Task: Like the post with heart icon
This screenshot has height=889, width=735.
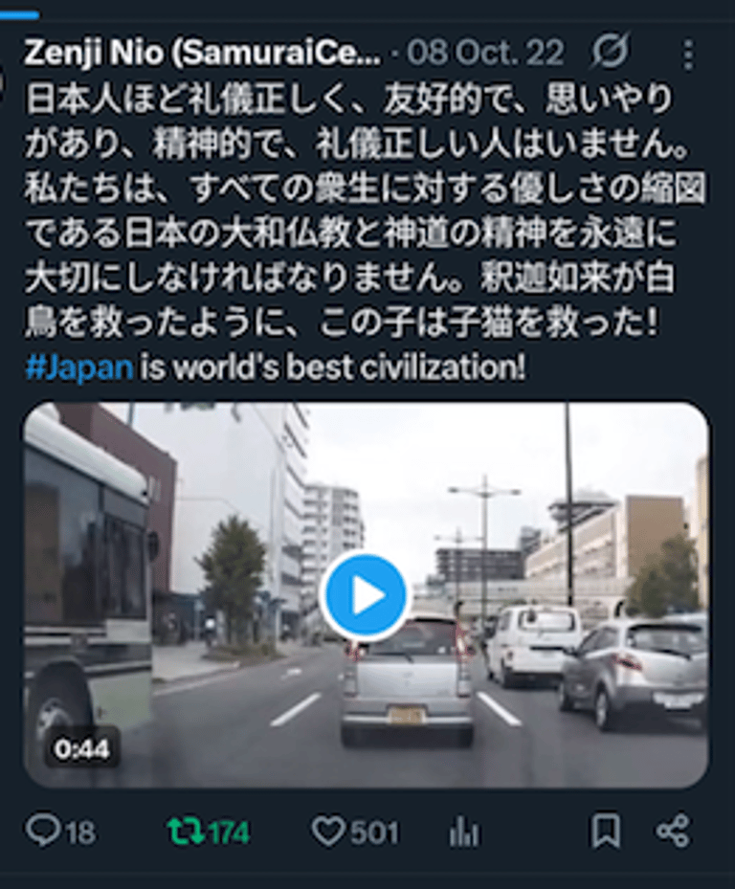Action: pos(329,832)
